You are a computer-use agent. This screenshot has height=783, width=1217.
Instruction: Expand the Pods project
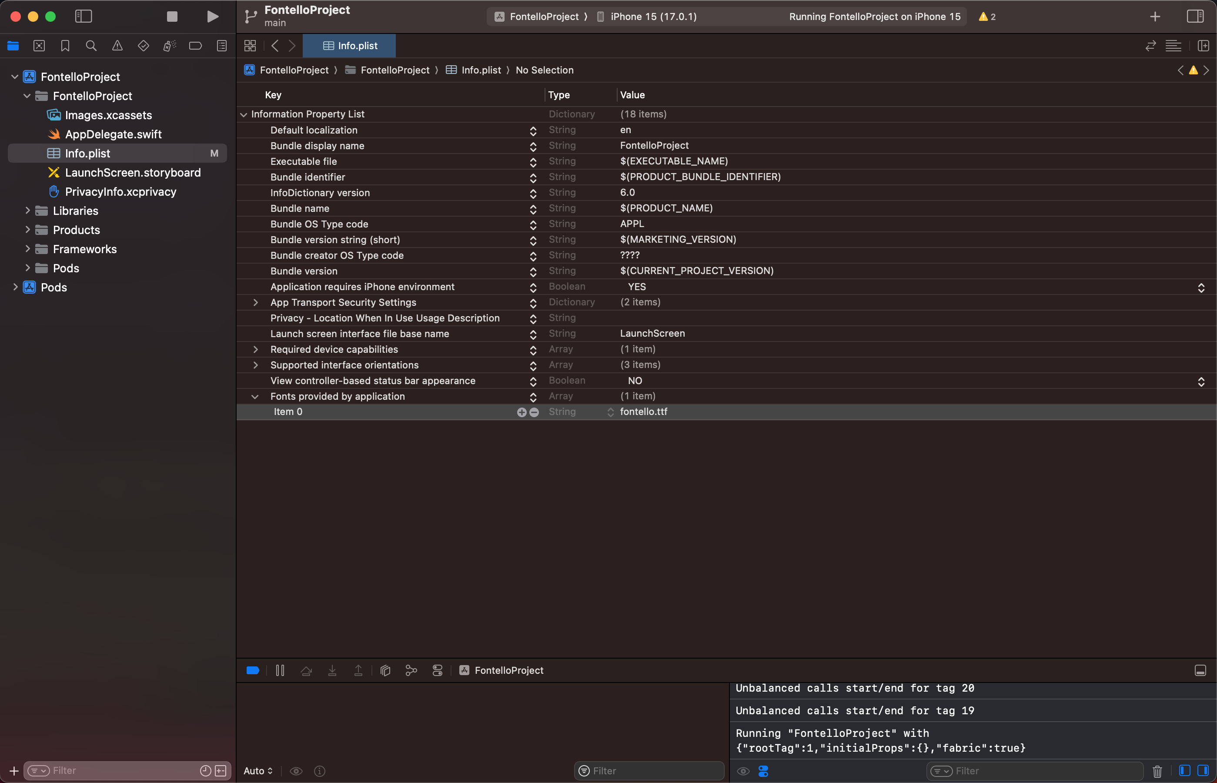coord(15,287)
